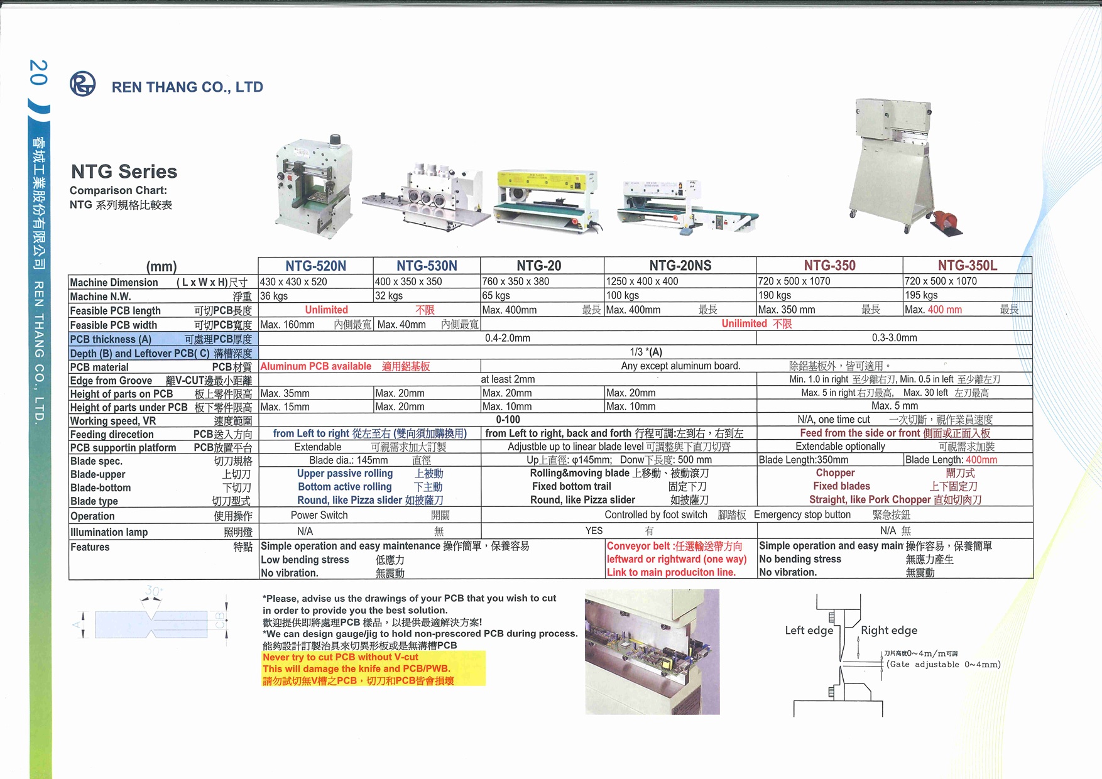The image size is (1102, 779).
Task: Select the NTG-350 column header
Action: [x=829, y=266]
